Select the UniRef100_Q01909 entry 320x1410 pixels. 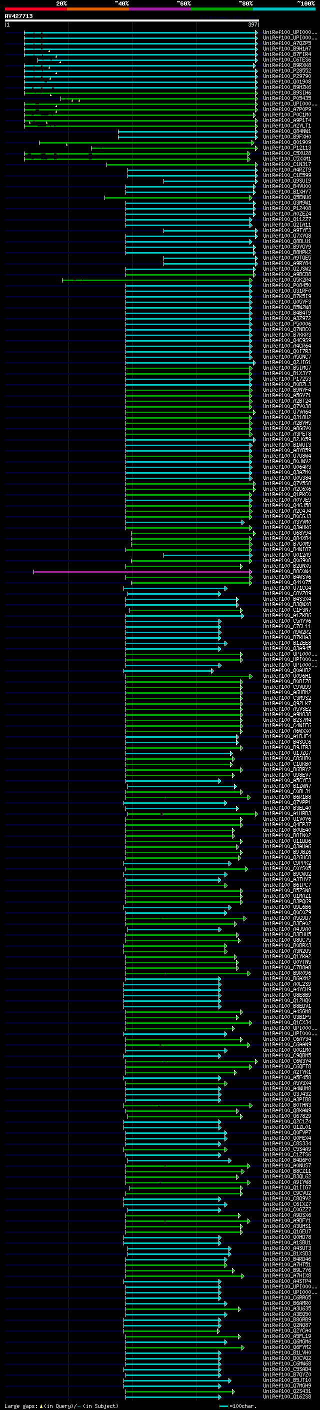pos(287,143)
